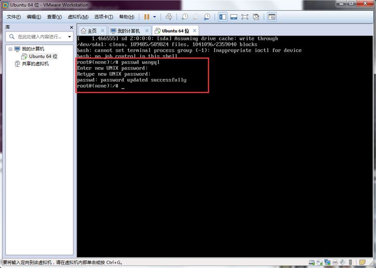Toggle the console view icon
The height and width of the screenshot is (268, 376).
pyautogui.click(x=272, y=17)
